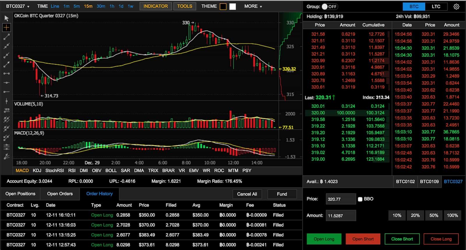Select the StochRSI indicator
The height and width of the screenshot is (250, 466).
click(54, 170)
